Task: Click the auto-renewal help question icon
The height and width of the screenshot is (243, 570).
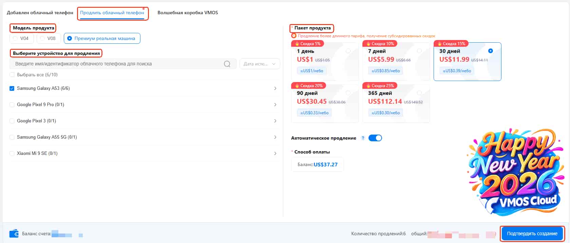Action: 363,138
